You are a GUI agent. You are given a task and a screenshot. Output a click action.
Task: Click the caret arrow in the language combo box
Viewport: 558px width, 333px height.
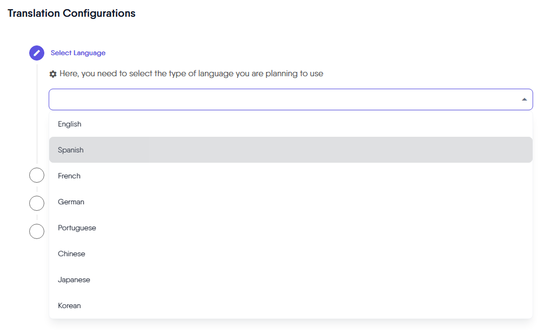coord(524,99)
